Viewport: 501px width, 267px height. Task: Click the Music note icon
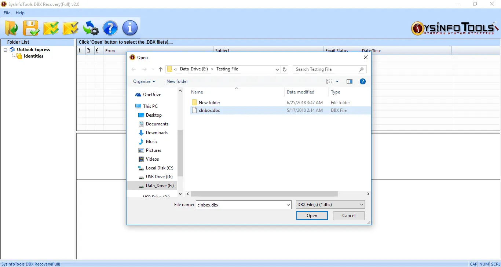[141, 142]
